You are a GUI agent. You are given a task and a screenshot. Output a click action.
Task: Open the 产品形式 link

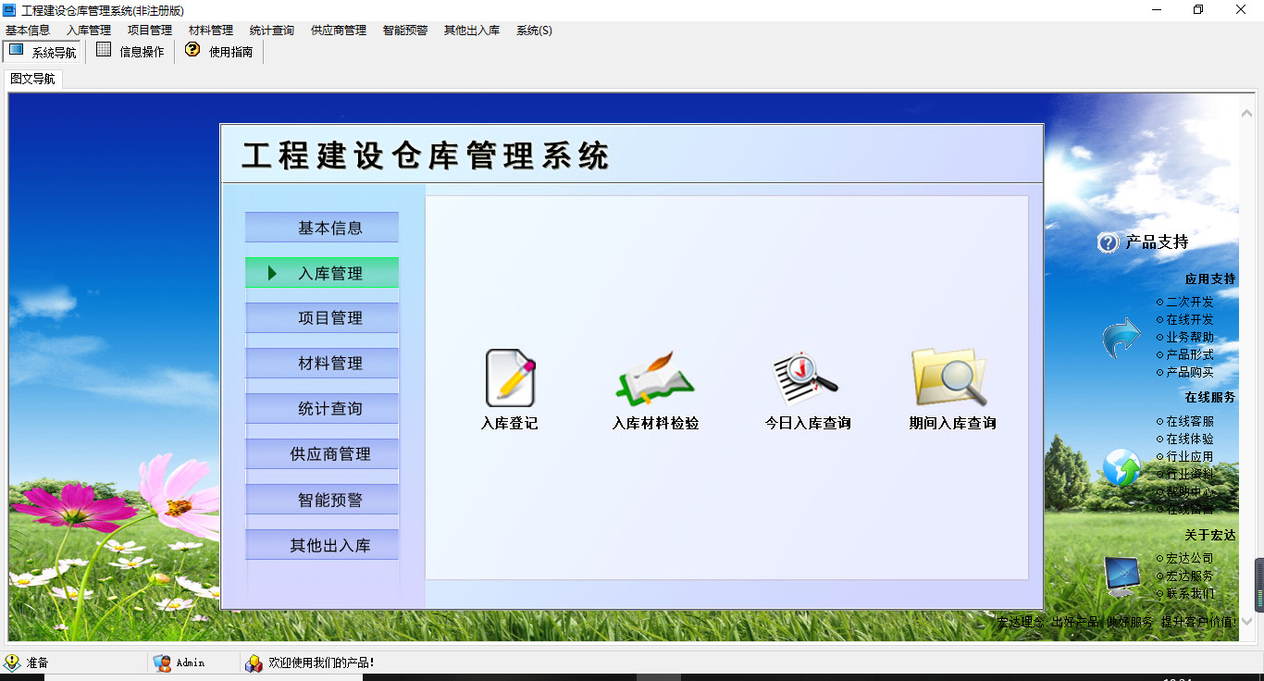[1189, 354]
